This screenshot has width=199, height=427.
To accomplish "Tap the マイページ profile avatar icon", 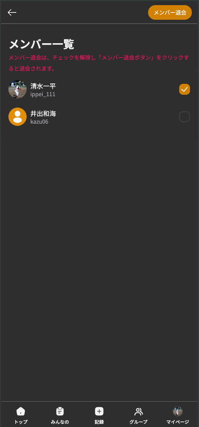I will [178, 411].
